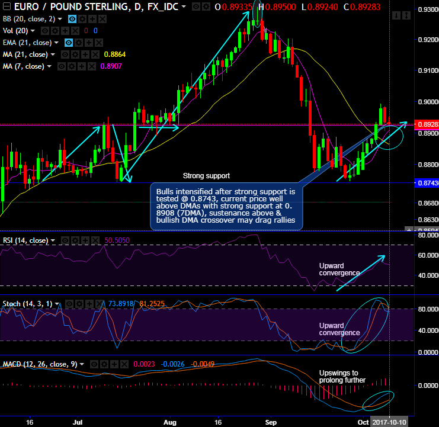Expand the BB (20, close, 2) dropdown arrow
Image resolution: width=439 pixels, height=427 pixels.
pyautogui.click(x=60, y=19)
